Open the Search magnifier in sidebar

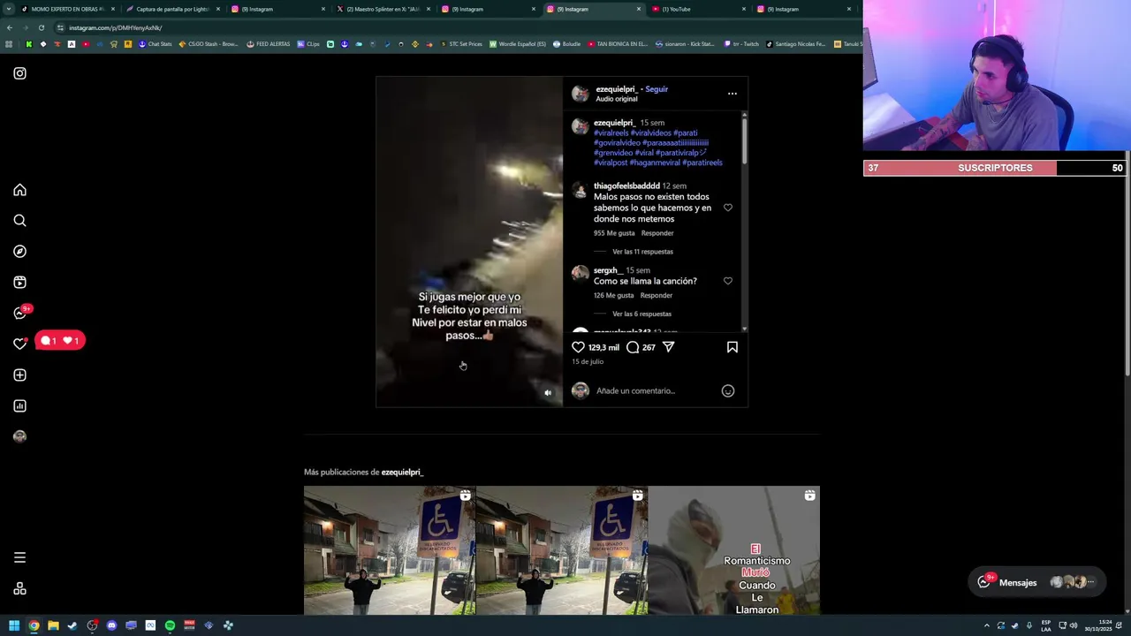coord(19,221)
